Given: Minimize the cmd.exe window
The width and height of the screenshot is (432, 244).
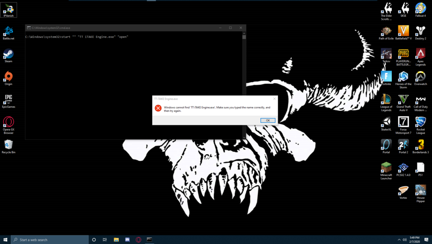Looking at the screenshot, I should (x=220, y=28).
